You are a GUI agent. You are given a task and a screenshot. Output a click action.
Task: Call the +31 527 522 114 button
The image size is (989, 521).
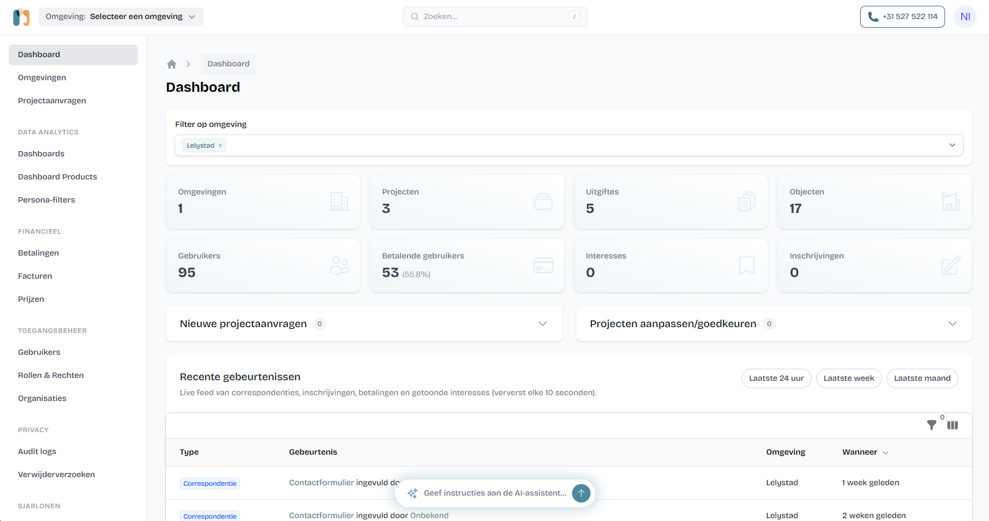pos(902,17)
